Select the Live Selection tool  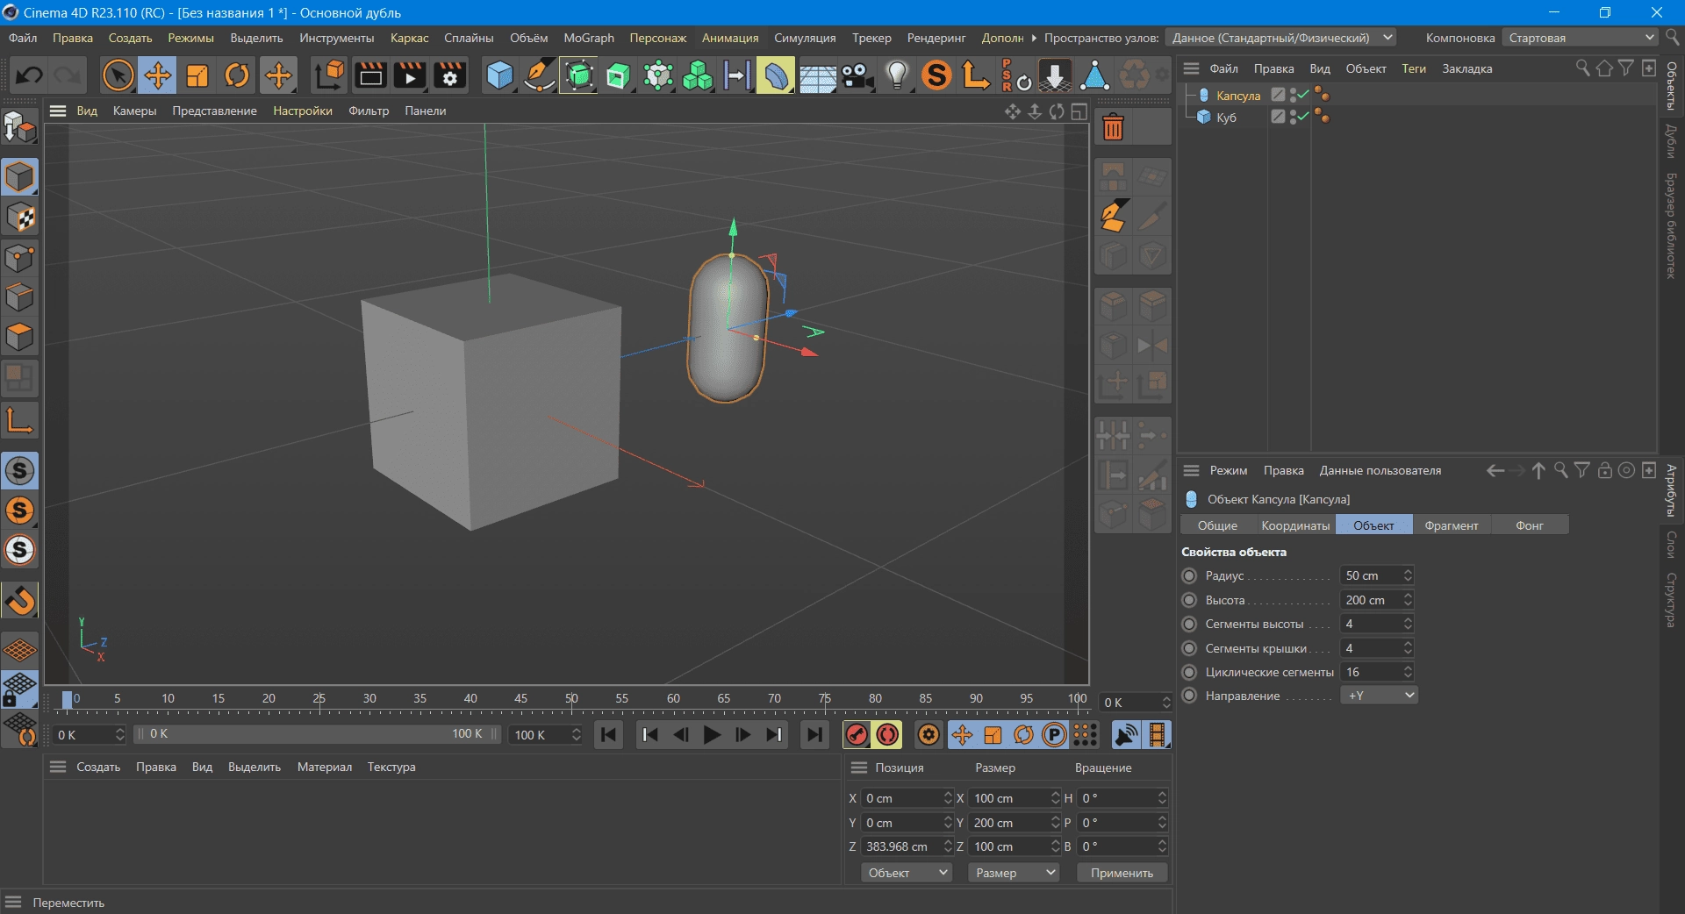click(x=118, y=75)
